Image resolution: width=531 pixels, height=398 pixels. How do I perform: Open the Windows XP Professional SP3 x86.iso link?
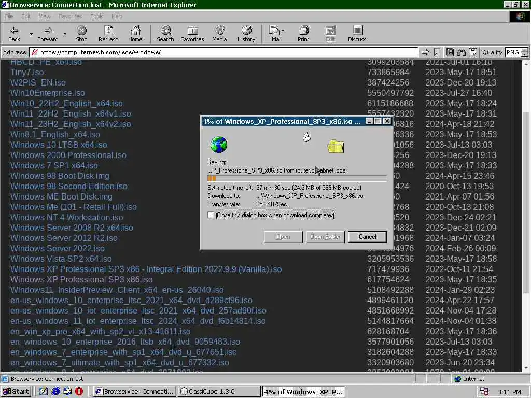click(x=81, y=279)
